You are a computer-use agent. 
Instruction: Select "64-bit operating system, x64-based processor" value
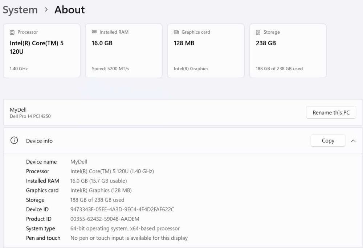pos(125,228)
